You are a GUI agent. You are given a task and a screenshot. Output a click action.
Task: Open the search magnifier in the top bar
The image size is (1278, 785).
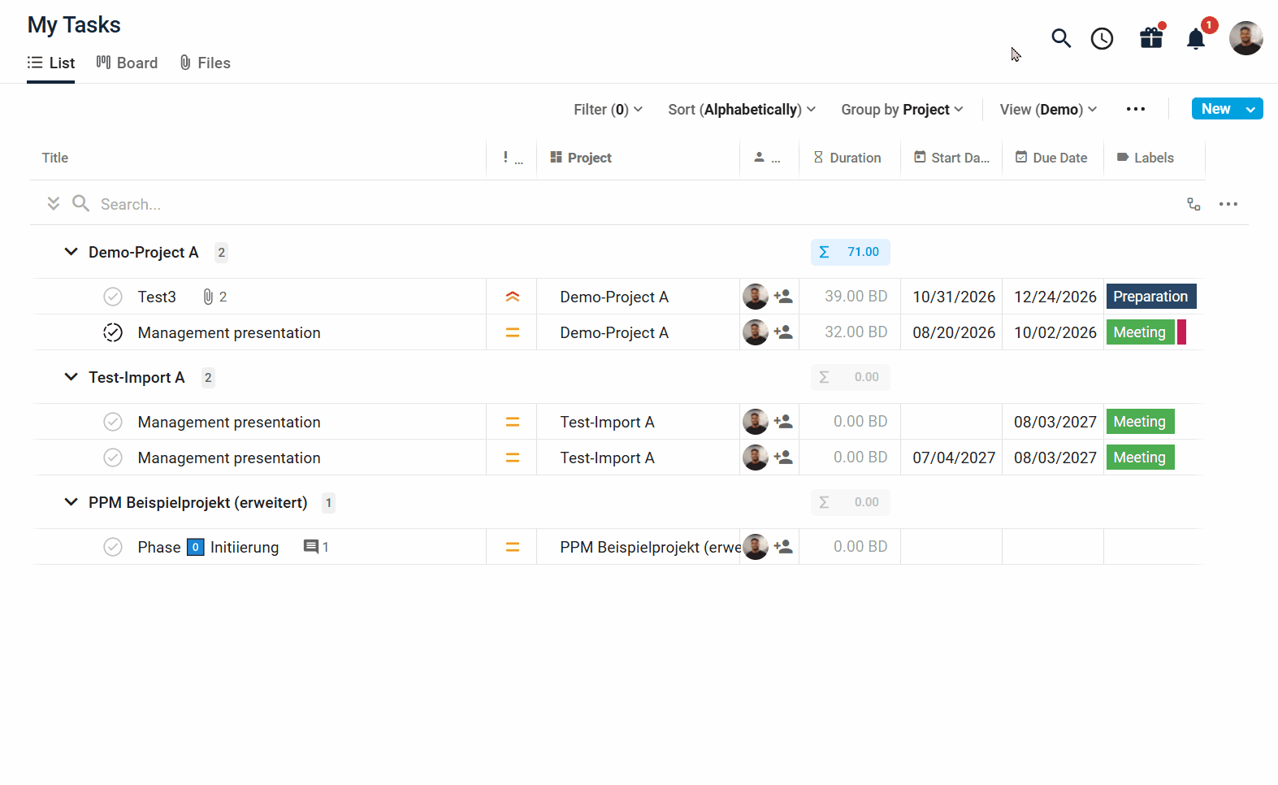click(1061, 38)
